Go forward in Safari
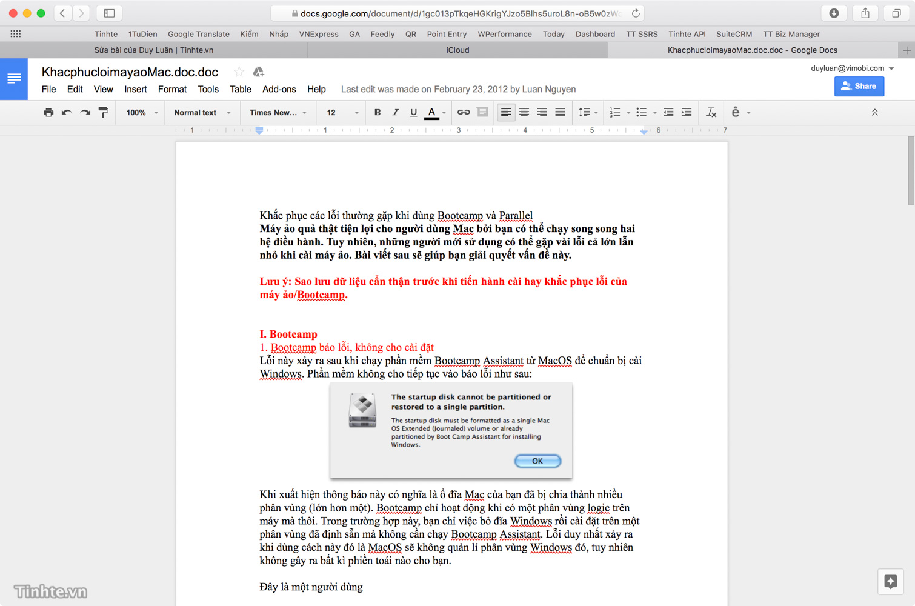915x606 pixels. [x=81, y=13]
